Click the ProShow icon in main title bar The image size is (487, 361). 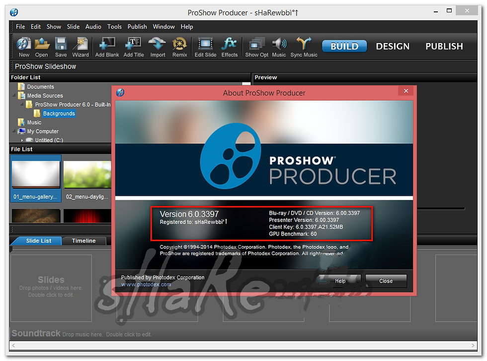click(14, 12)
